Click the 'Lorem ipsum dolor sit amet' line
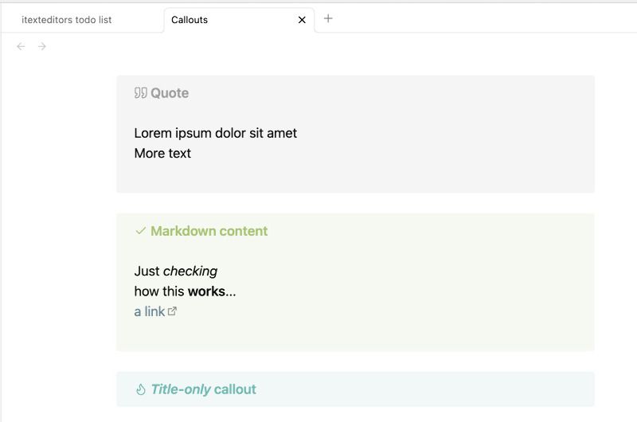637x422 pixels. tap(215, 133)
